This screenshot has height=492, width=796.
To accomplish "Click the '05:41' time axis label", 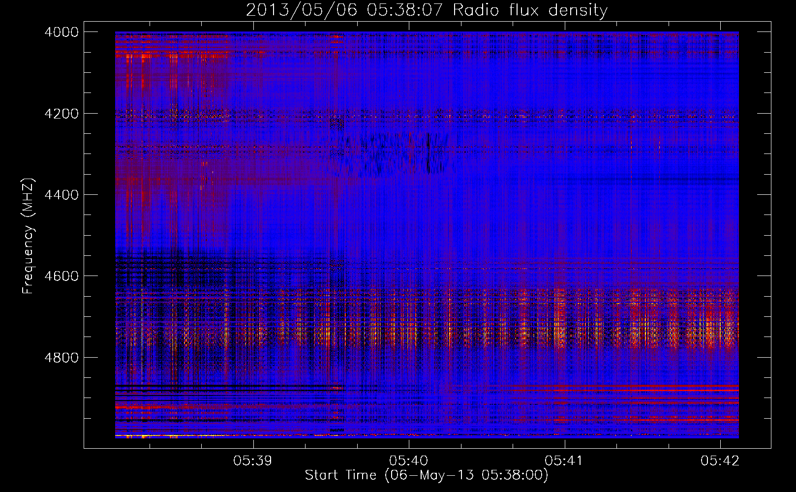I will pyautogui.click(x=564, y=461).
